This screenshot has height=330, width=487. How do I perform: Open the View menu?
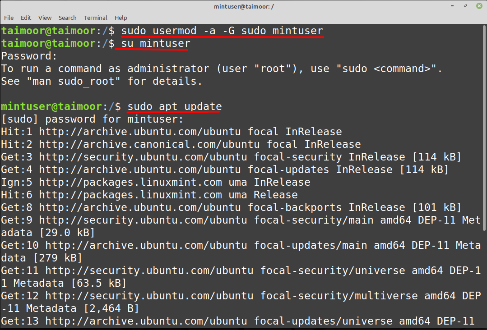click(x=45, y=18)
